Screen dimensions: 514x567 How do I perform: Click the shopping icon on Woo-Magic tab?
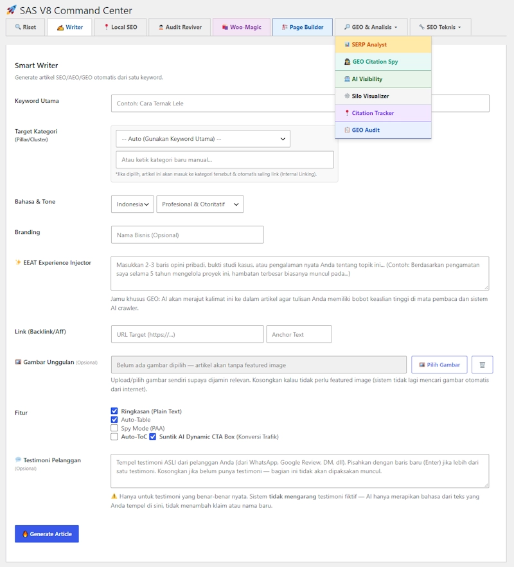pyautogui.click(x=225, y=27)
